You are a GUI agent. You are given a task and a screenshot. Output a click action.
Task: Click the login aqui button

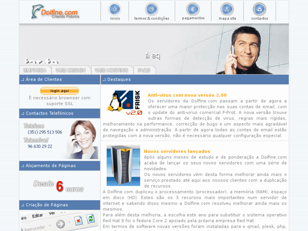[x=59, y=91]
